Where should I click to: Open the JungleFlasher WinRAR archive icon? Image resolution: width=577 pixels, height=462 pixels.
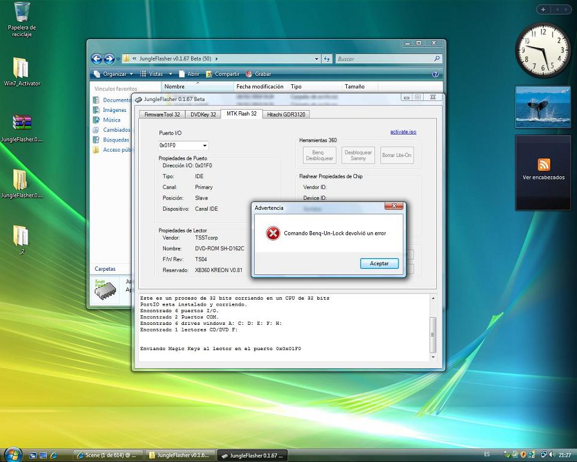22,122
